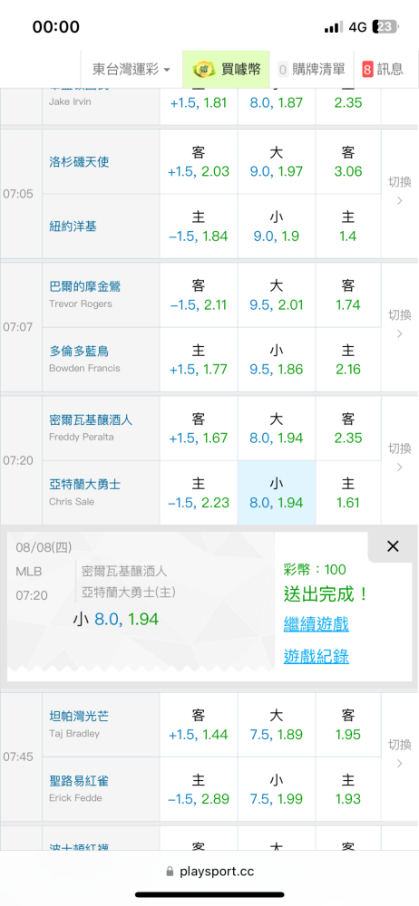419x906 pixels.
Task: Open 訊息 messages with 8 badge
Action: coord(383,70)
